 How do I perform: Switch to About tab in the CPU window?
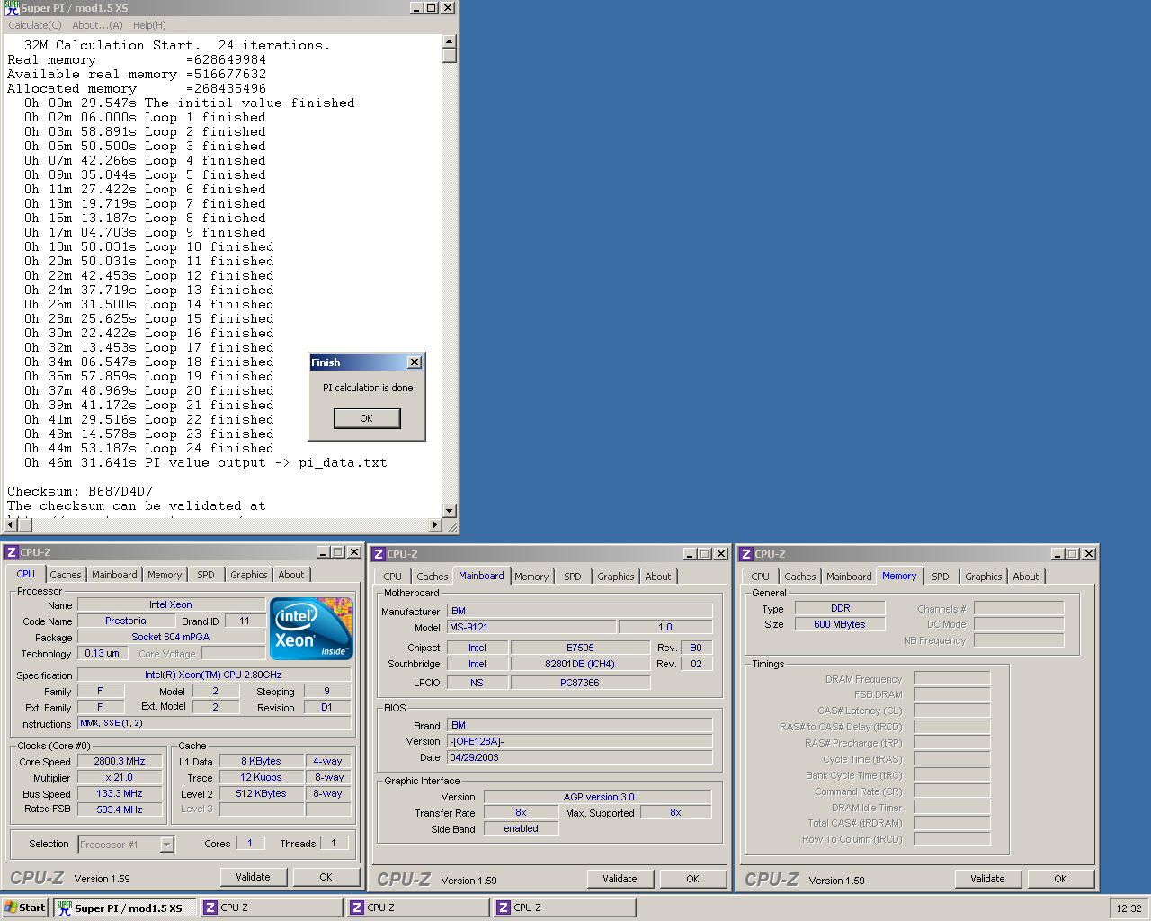(x=291, y=575)
